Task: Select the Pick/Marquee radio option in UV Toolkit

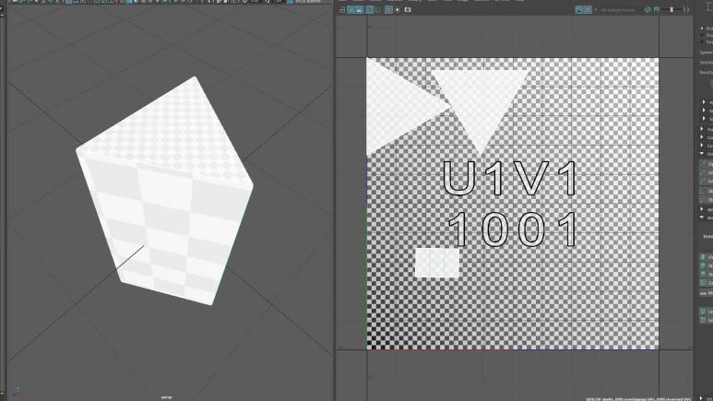Action: click(702, 29)
